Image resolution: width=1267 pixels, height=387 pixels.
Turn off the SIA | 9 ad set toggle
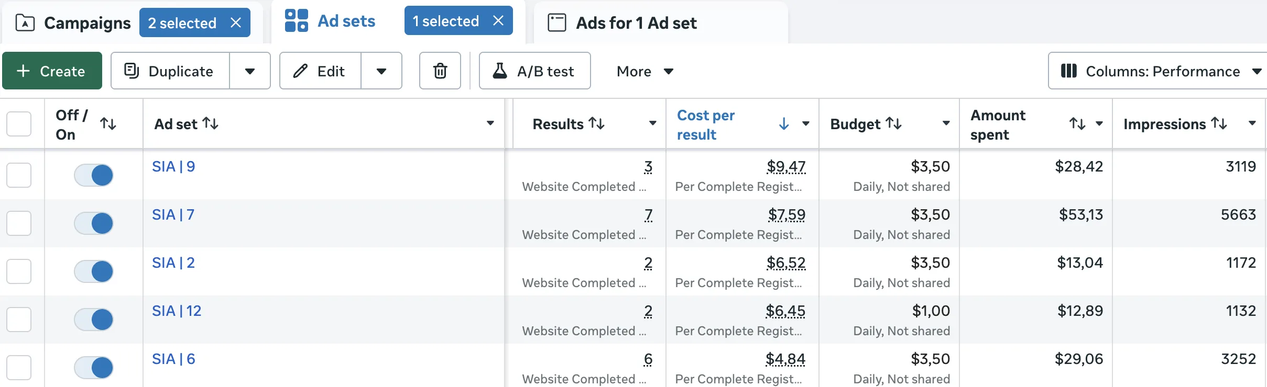click(94, 175)
